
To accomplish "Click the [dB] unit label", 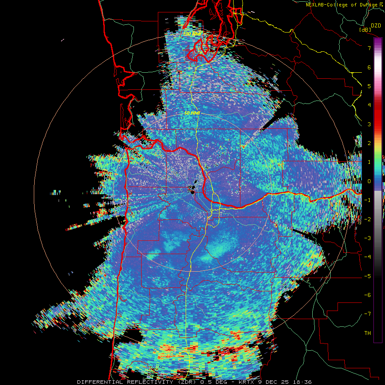I will coord(365,30).
